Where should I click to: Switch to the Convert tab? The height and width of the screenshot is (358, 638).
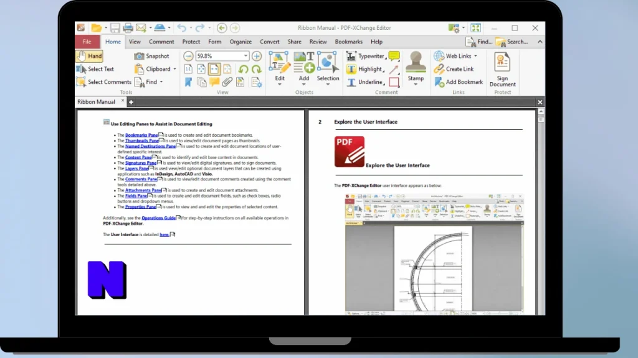(269, 42)
